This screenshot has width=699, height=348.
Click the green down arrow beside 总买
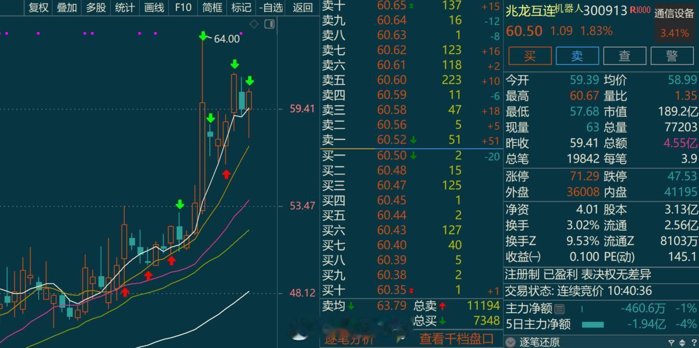443,321
